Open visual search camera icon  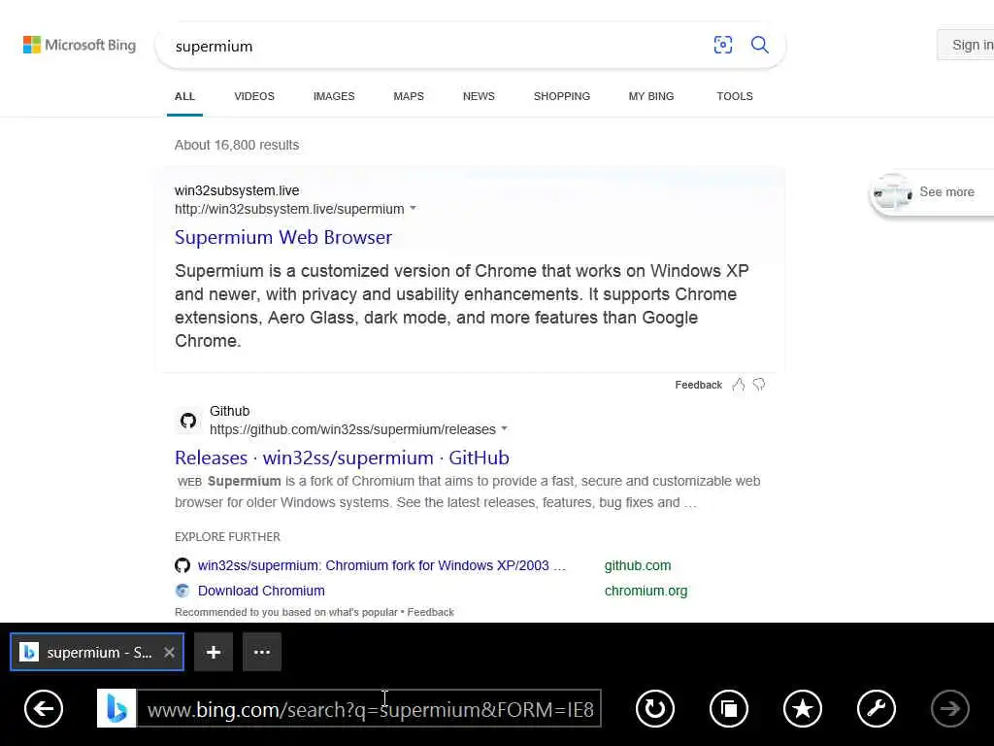click(722, 45)
